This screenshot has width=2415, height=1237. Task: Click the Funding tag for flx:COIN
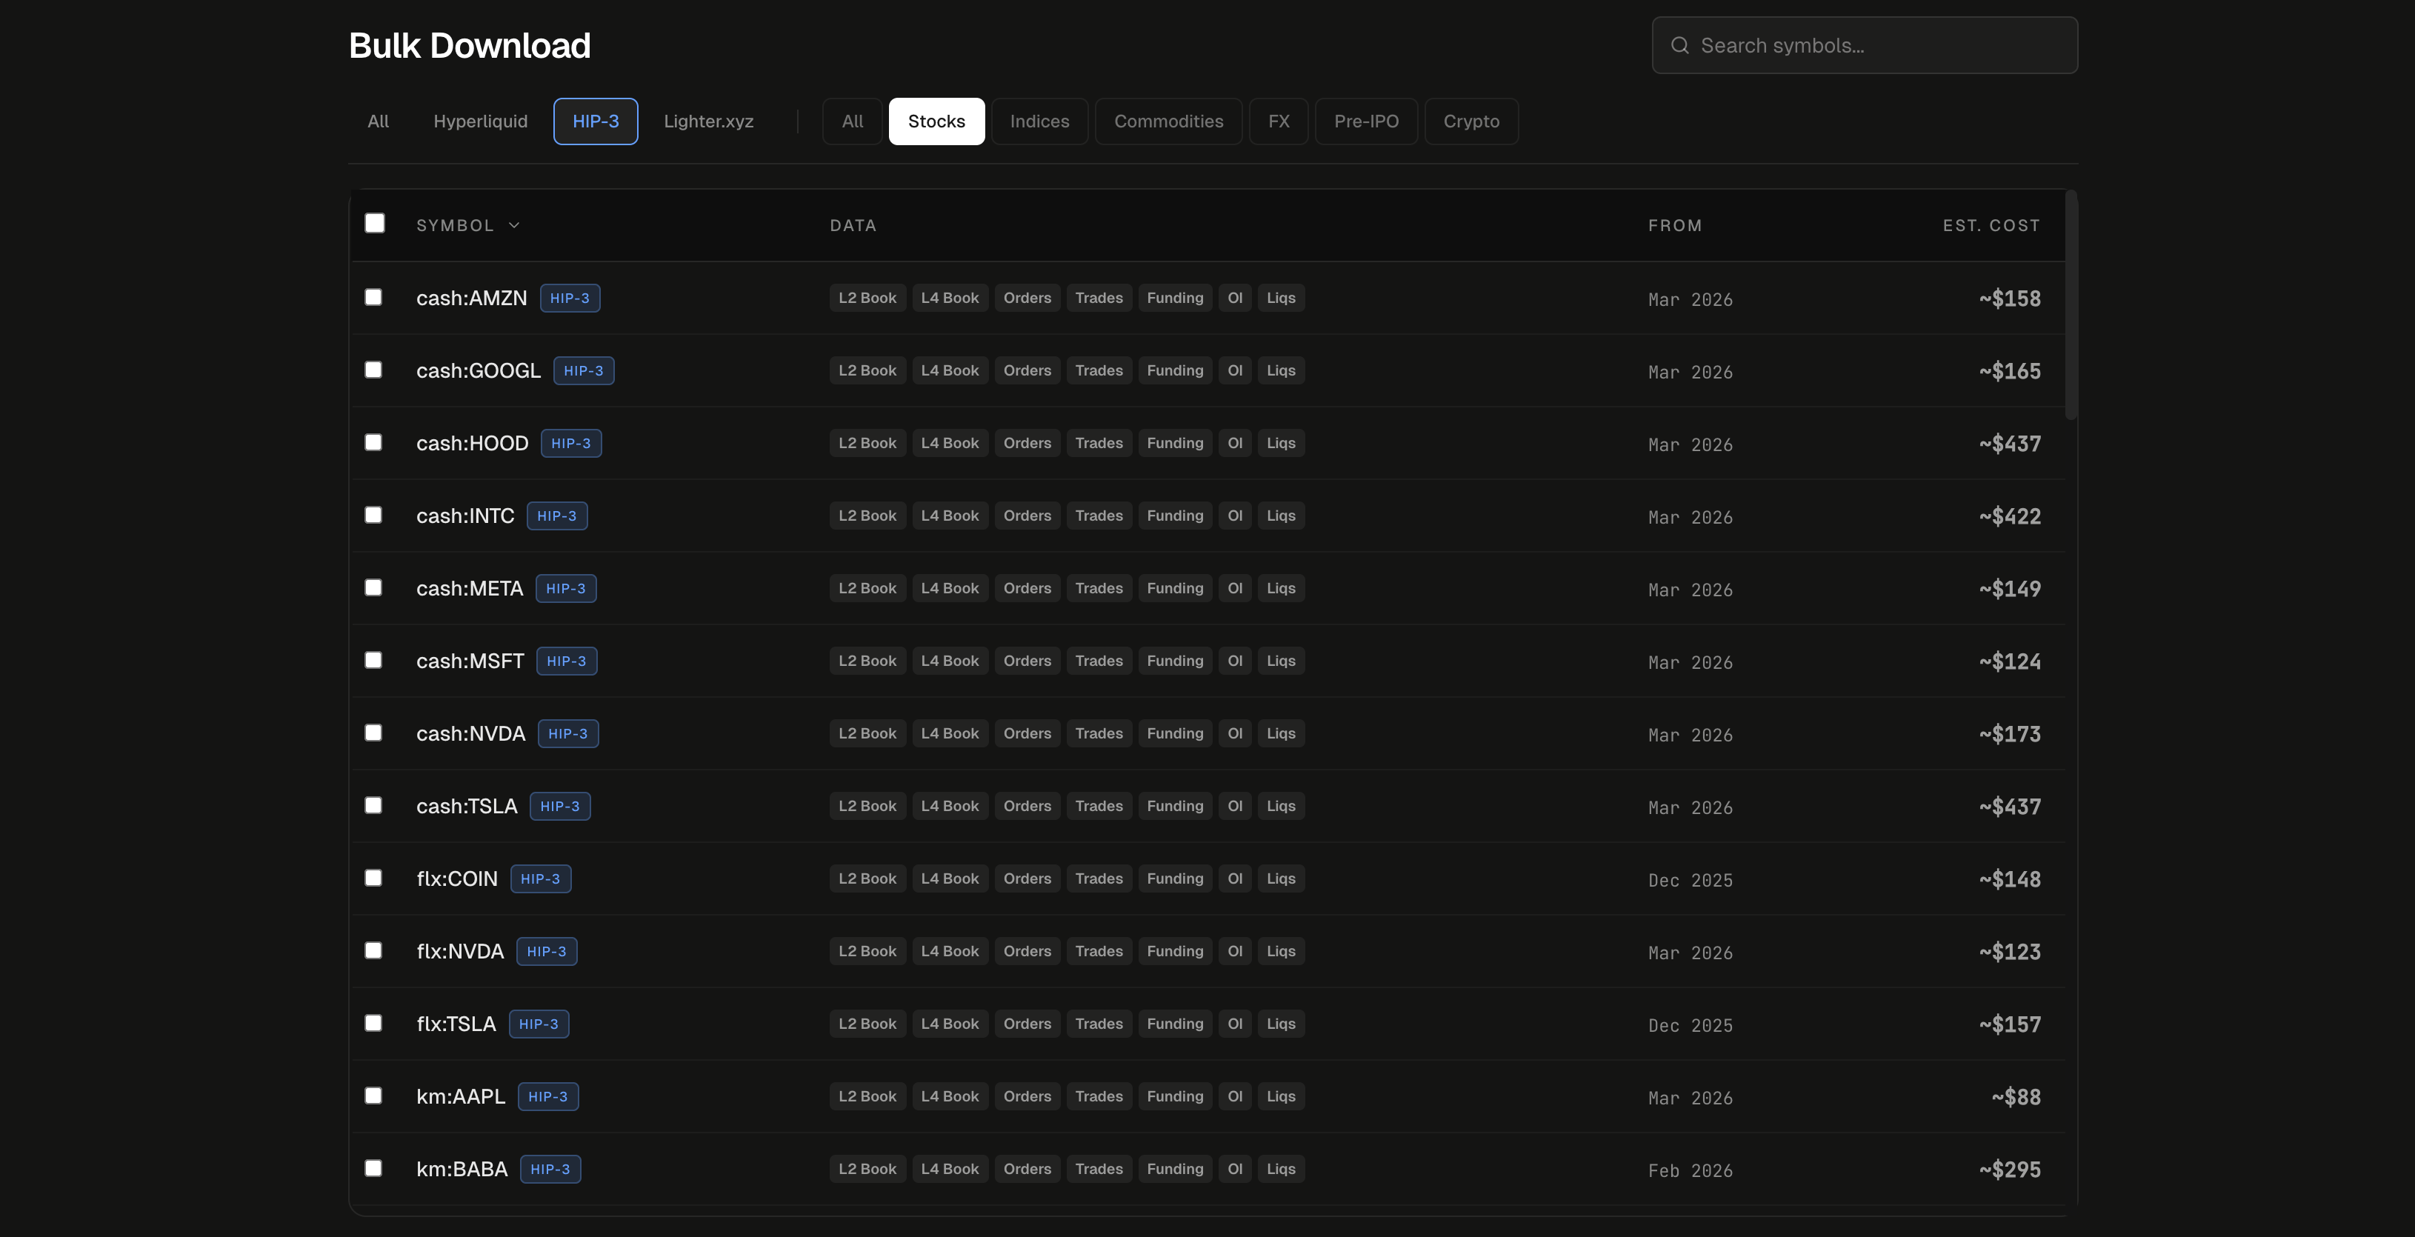point(1175,879)
